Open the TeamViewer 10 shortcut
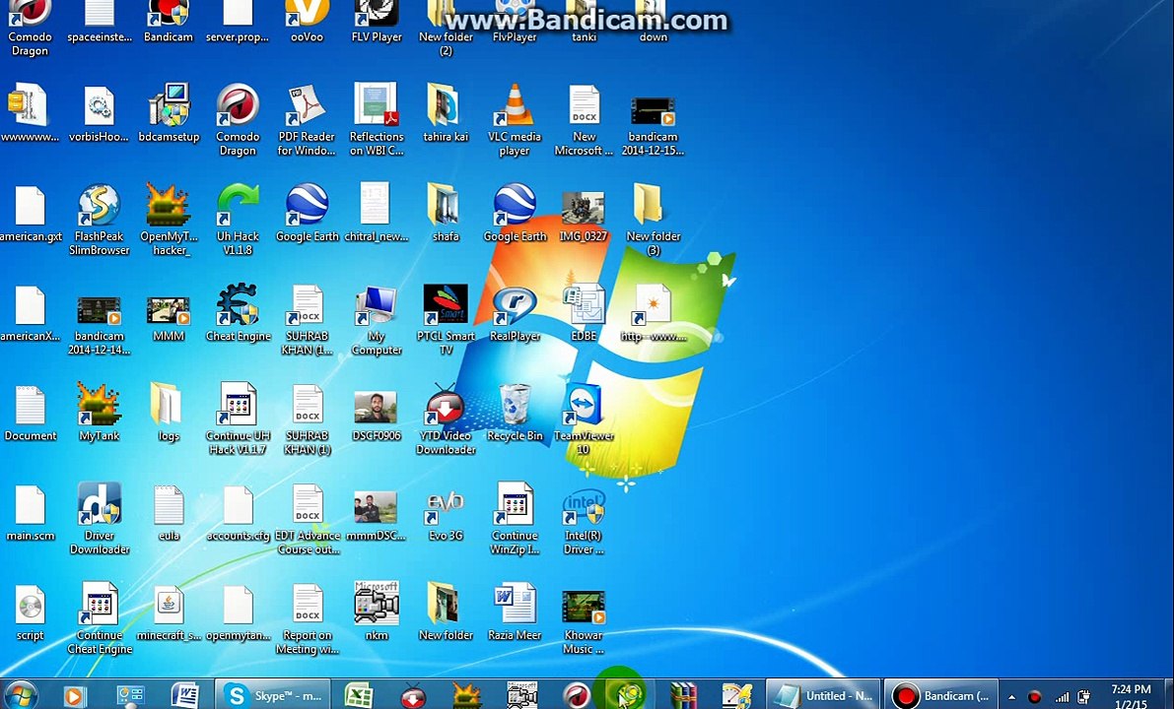The height and width of the screenshot is (709, 1174). coord(584,419)
